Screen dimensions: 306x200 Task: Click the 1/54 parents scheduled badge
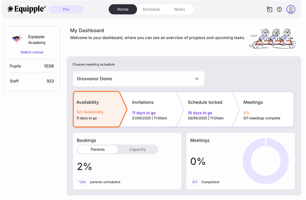[x=82, y=182]
